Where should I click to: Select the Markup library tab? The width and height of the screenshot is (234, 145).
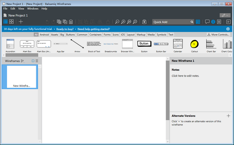tap(141, 35)
